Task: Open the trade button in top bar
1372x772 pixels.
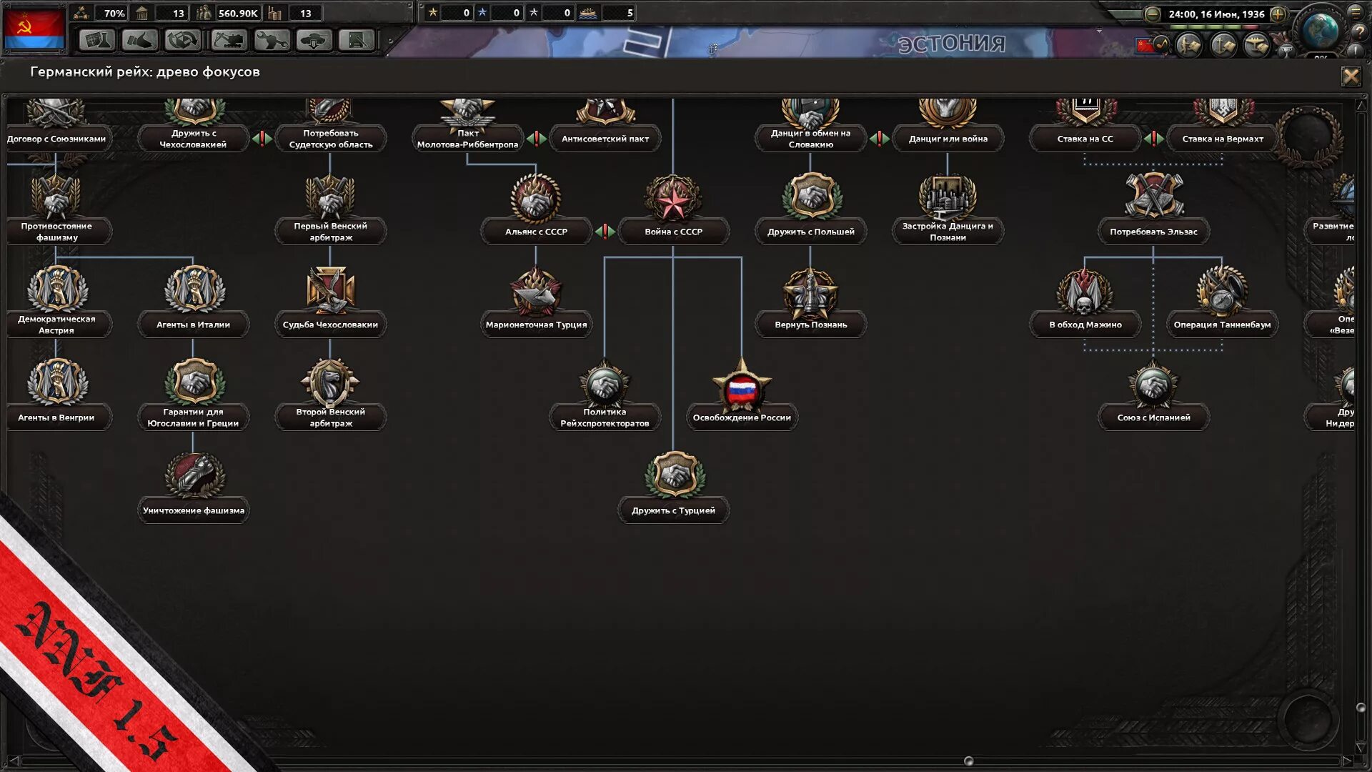Action: point(182,40)
